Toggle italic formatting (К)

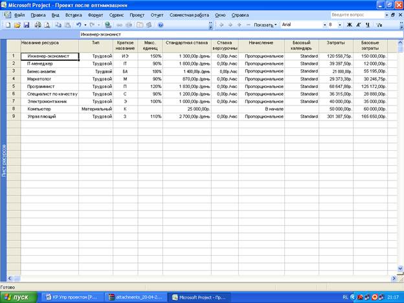(358, 25)
